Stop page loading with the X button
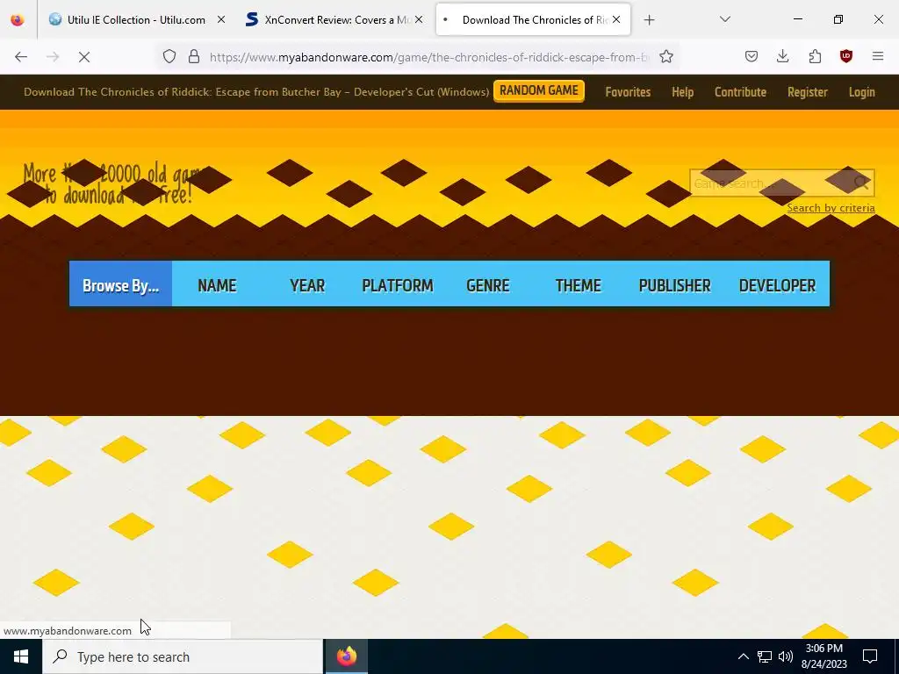The height and width of the screenshot is (674, 899). 84,57
